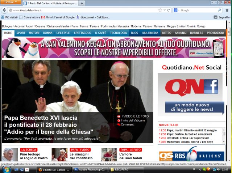Reload the page with the refresh icon

(x=168, y=10)
